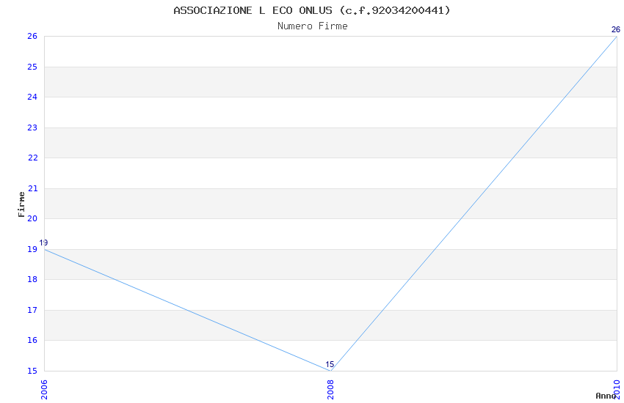Click y-axis tick value 25
This screenshot has width=624, height=403.
point(32,67)
